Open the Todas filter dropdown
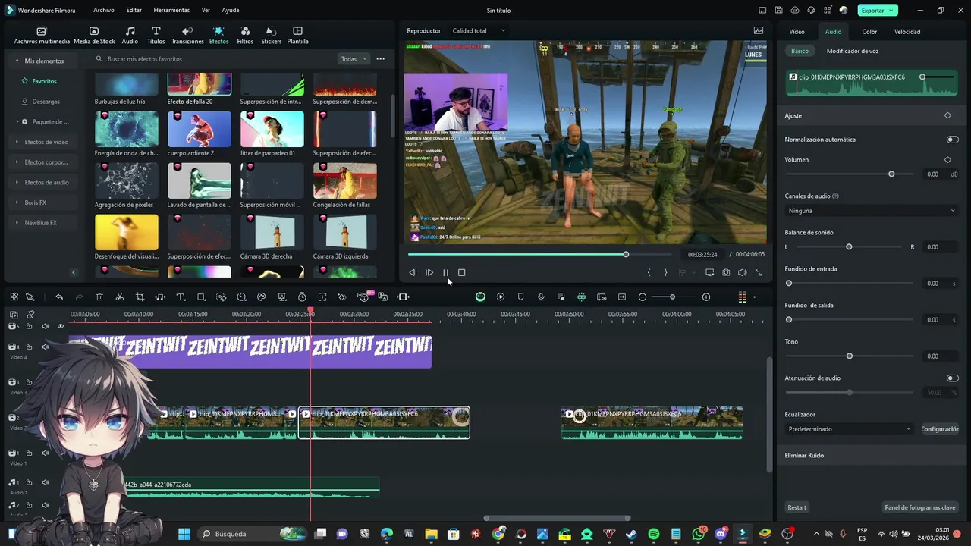 point(354,59)
